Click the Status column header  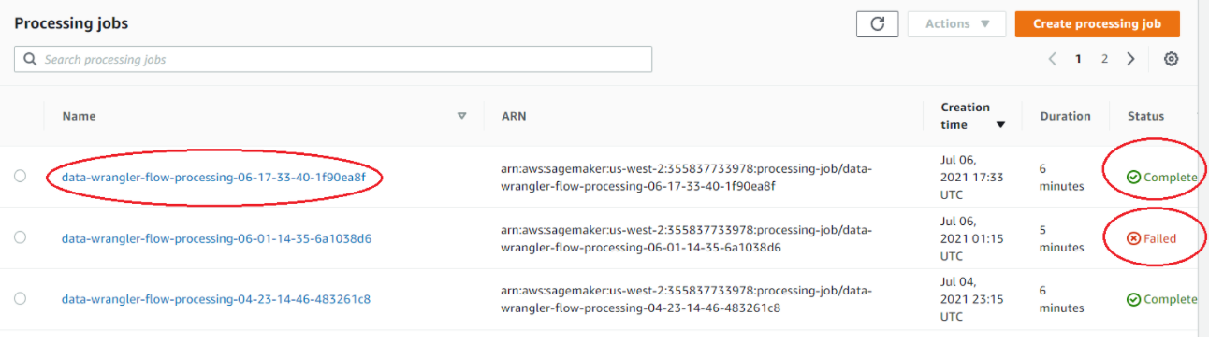coord(1145,116)
